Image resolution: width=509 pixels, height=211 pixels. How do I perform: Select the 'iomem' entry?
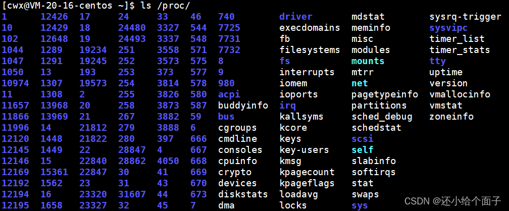click(293, 83)
